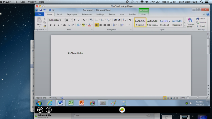Open the Bullets list dropdown arrow
The width and height of the screenshot is (212, 119).
[x=99, y=20]
